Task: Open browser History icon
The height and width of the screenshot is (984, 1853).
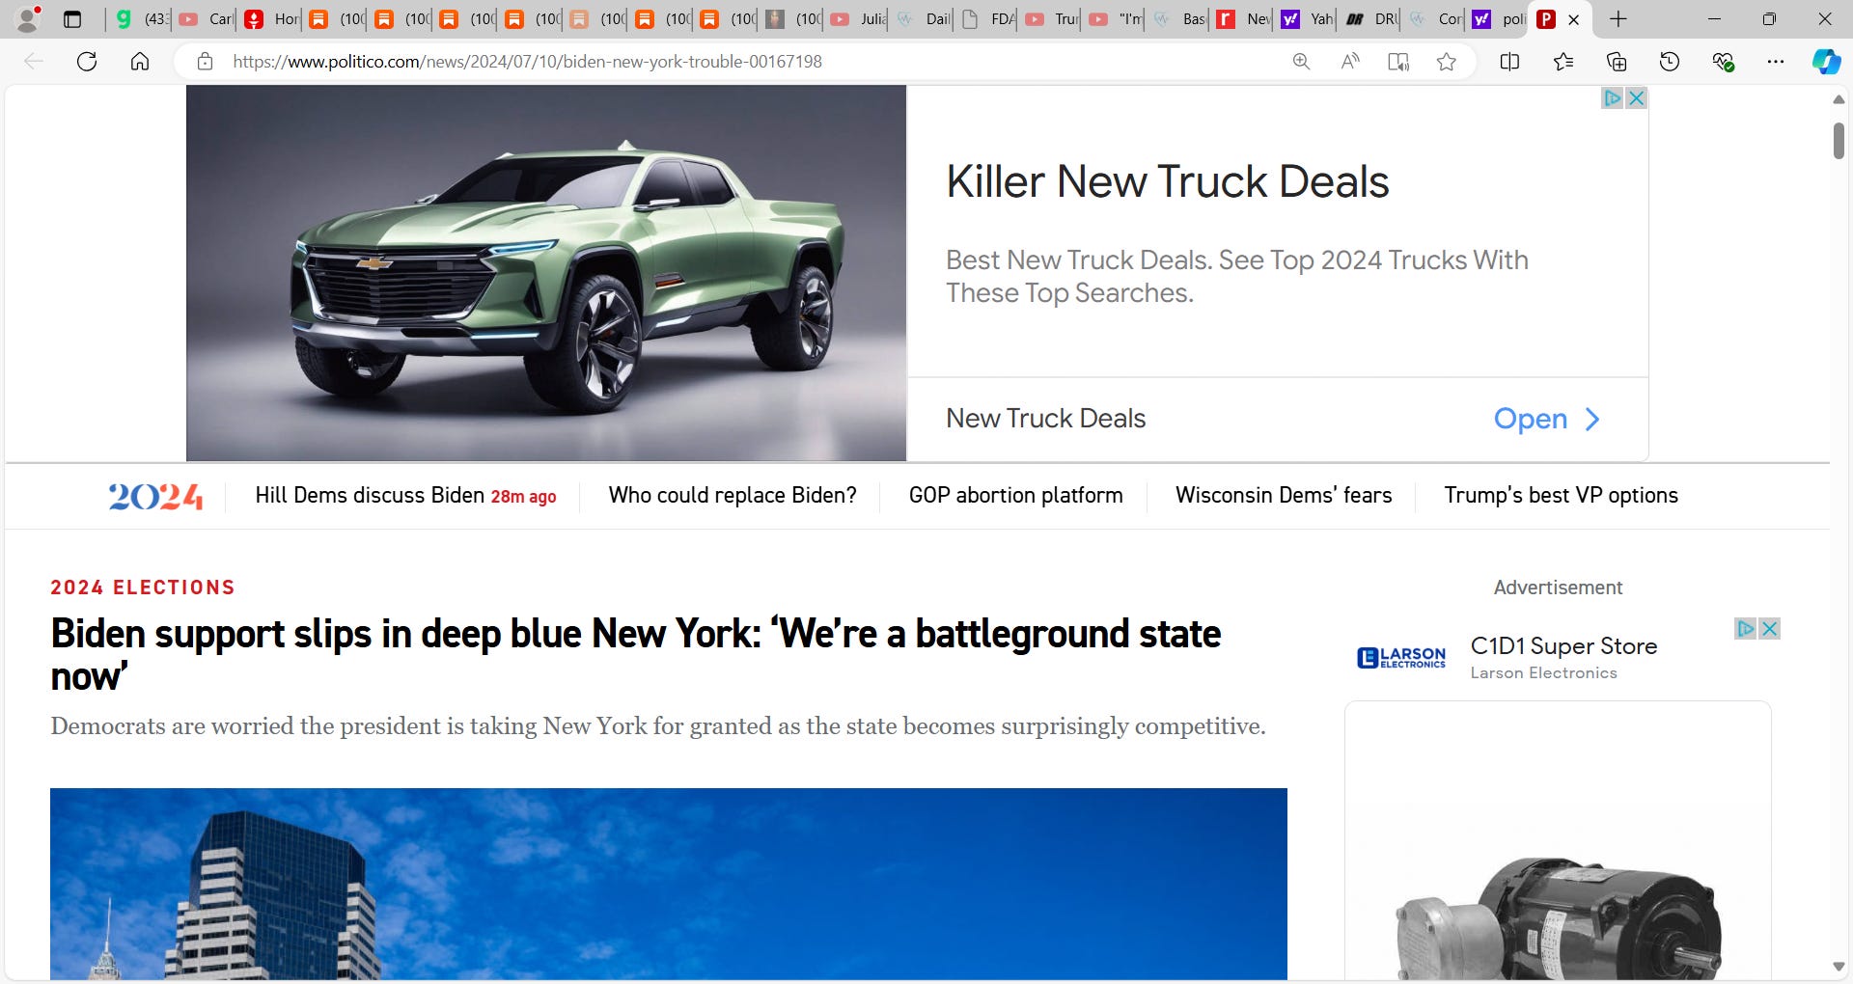Action: 1670,62
